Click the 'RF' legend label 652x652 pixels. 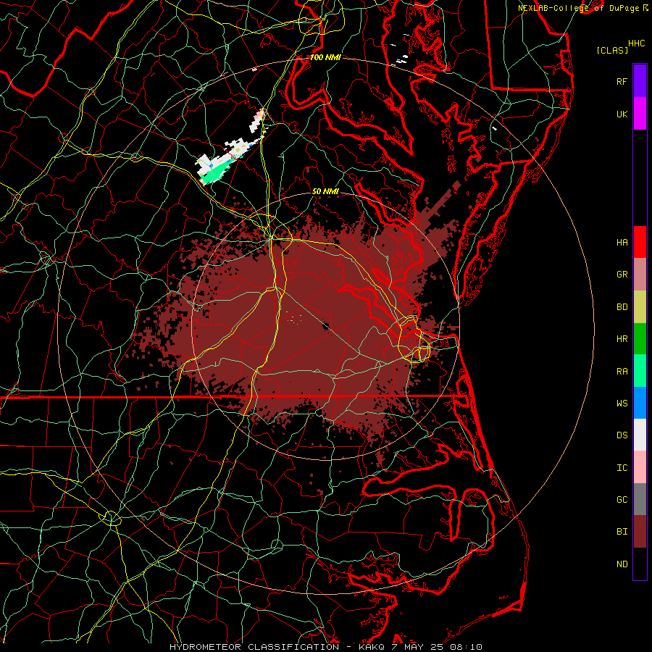coord(622,81)
